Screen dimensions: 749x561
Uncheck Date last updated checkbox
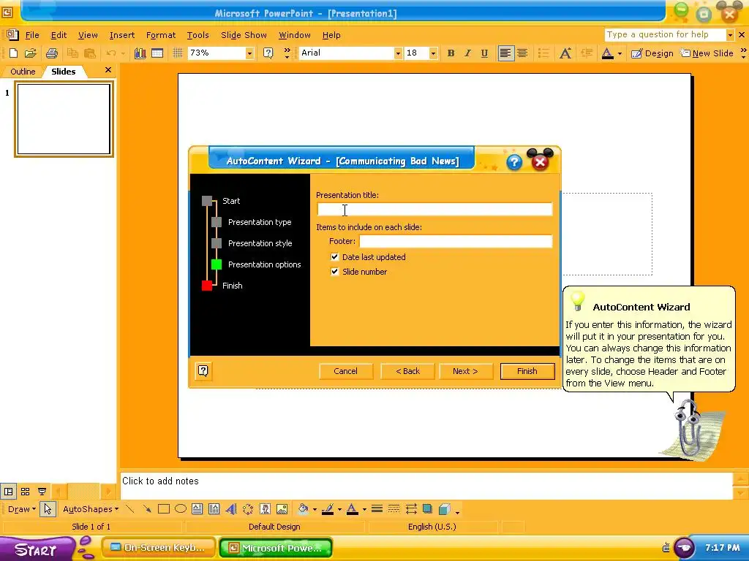coord(335,256)
